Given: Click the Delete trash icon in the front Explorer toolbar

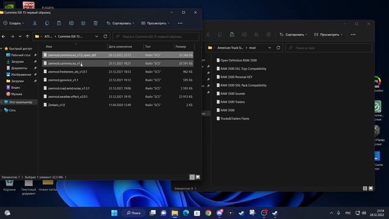Looking at the screenshot, I should [x=95, y=23].
